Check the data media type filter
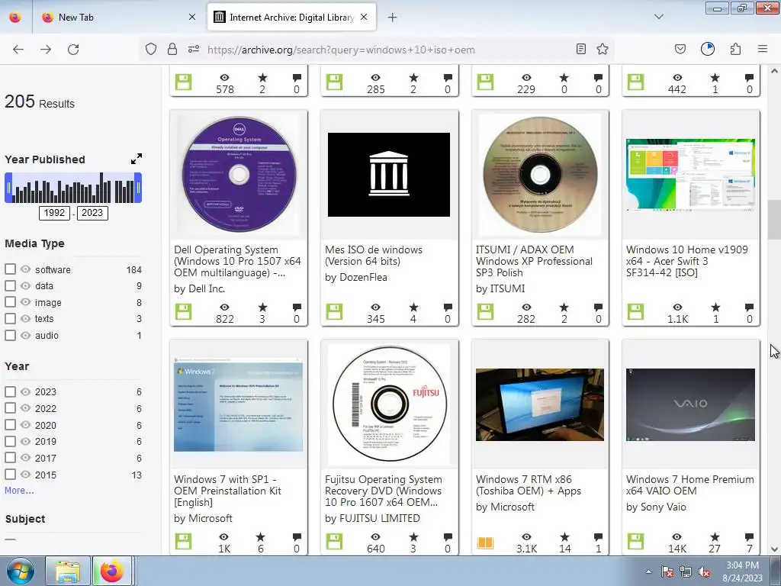The height and width of the screenshot is (586, 781). 10,285
